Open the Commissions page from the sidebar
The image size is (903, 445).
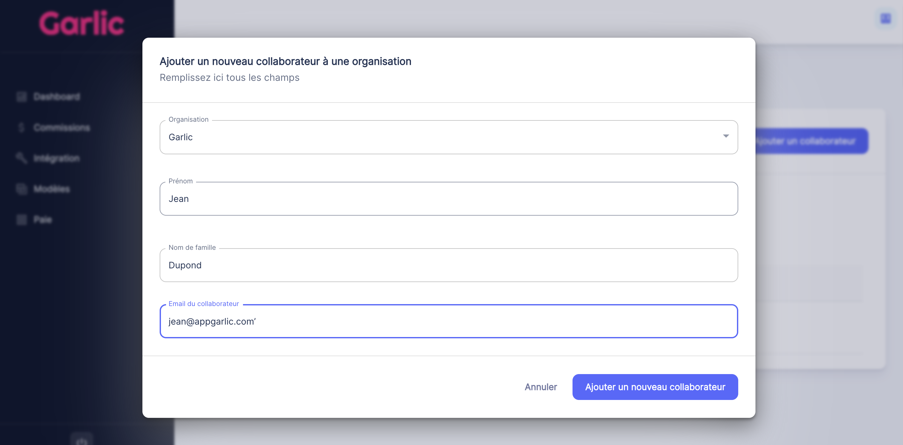coord(61,127)
